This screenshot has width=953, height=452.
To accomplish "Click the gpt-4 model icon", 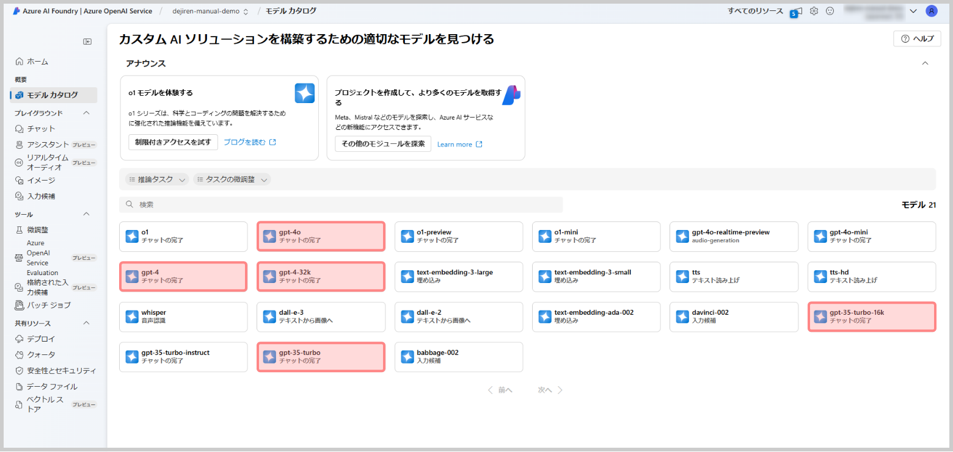I will tap(132, 276).
